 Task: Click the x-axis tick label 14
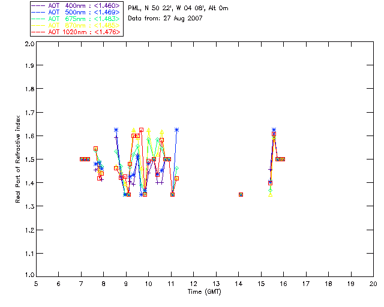click(239, 284)
